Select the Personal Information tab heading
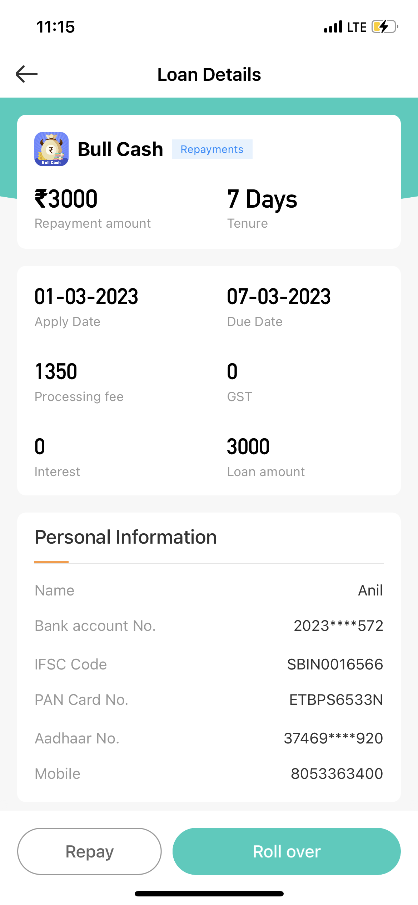The width and height of the screenshot is (418, 905). [126, 537]
